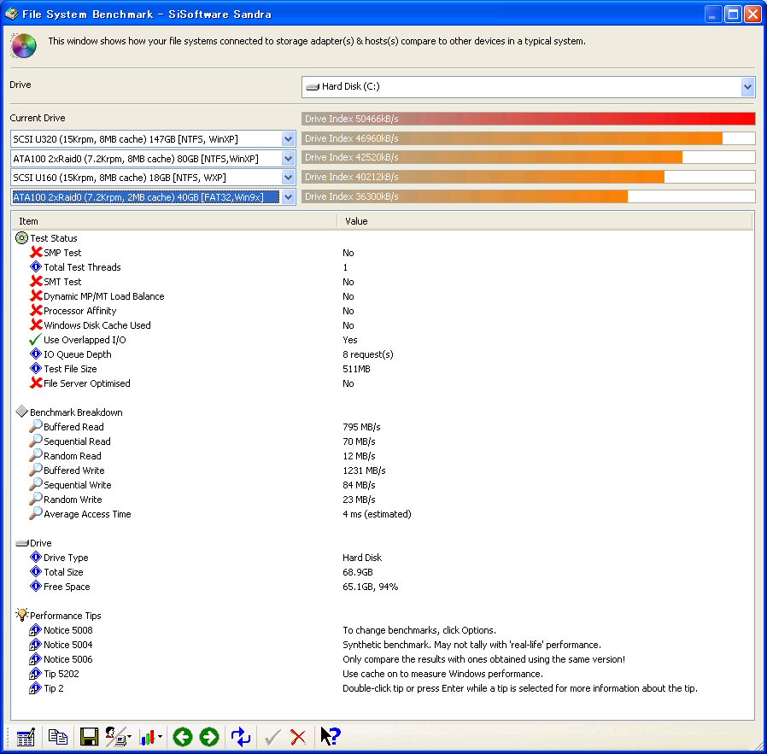Click the green Forward arrow icon
The image size is (767, 754).
(x=209, y=737)
